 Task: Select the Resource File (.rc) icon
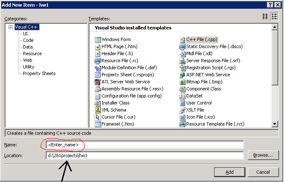[98, 61]
